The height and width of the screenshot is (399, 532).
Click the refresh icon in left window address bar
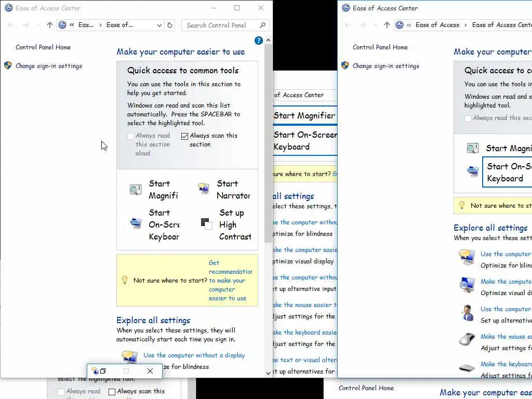tap(170, 25)
